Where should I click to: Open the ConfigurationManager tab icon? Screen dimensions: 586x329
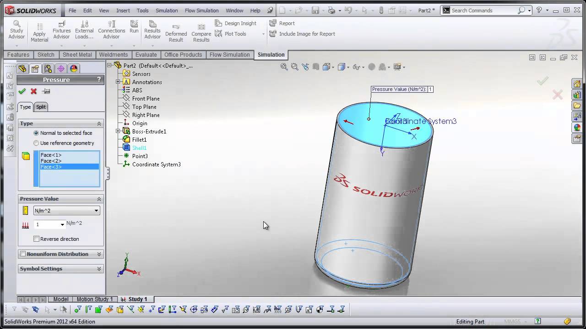click(x=48, y=69)
